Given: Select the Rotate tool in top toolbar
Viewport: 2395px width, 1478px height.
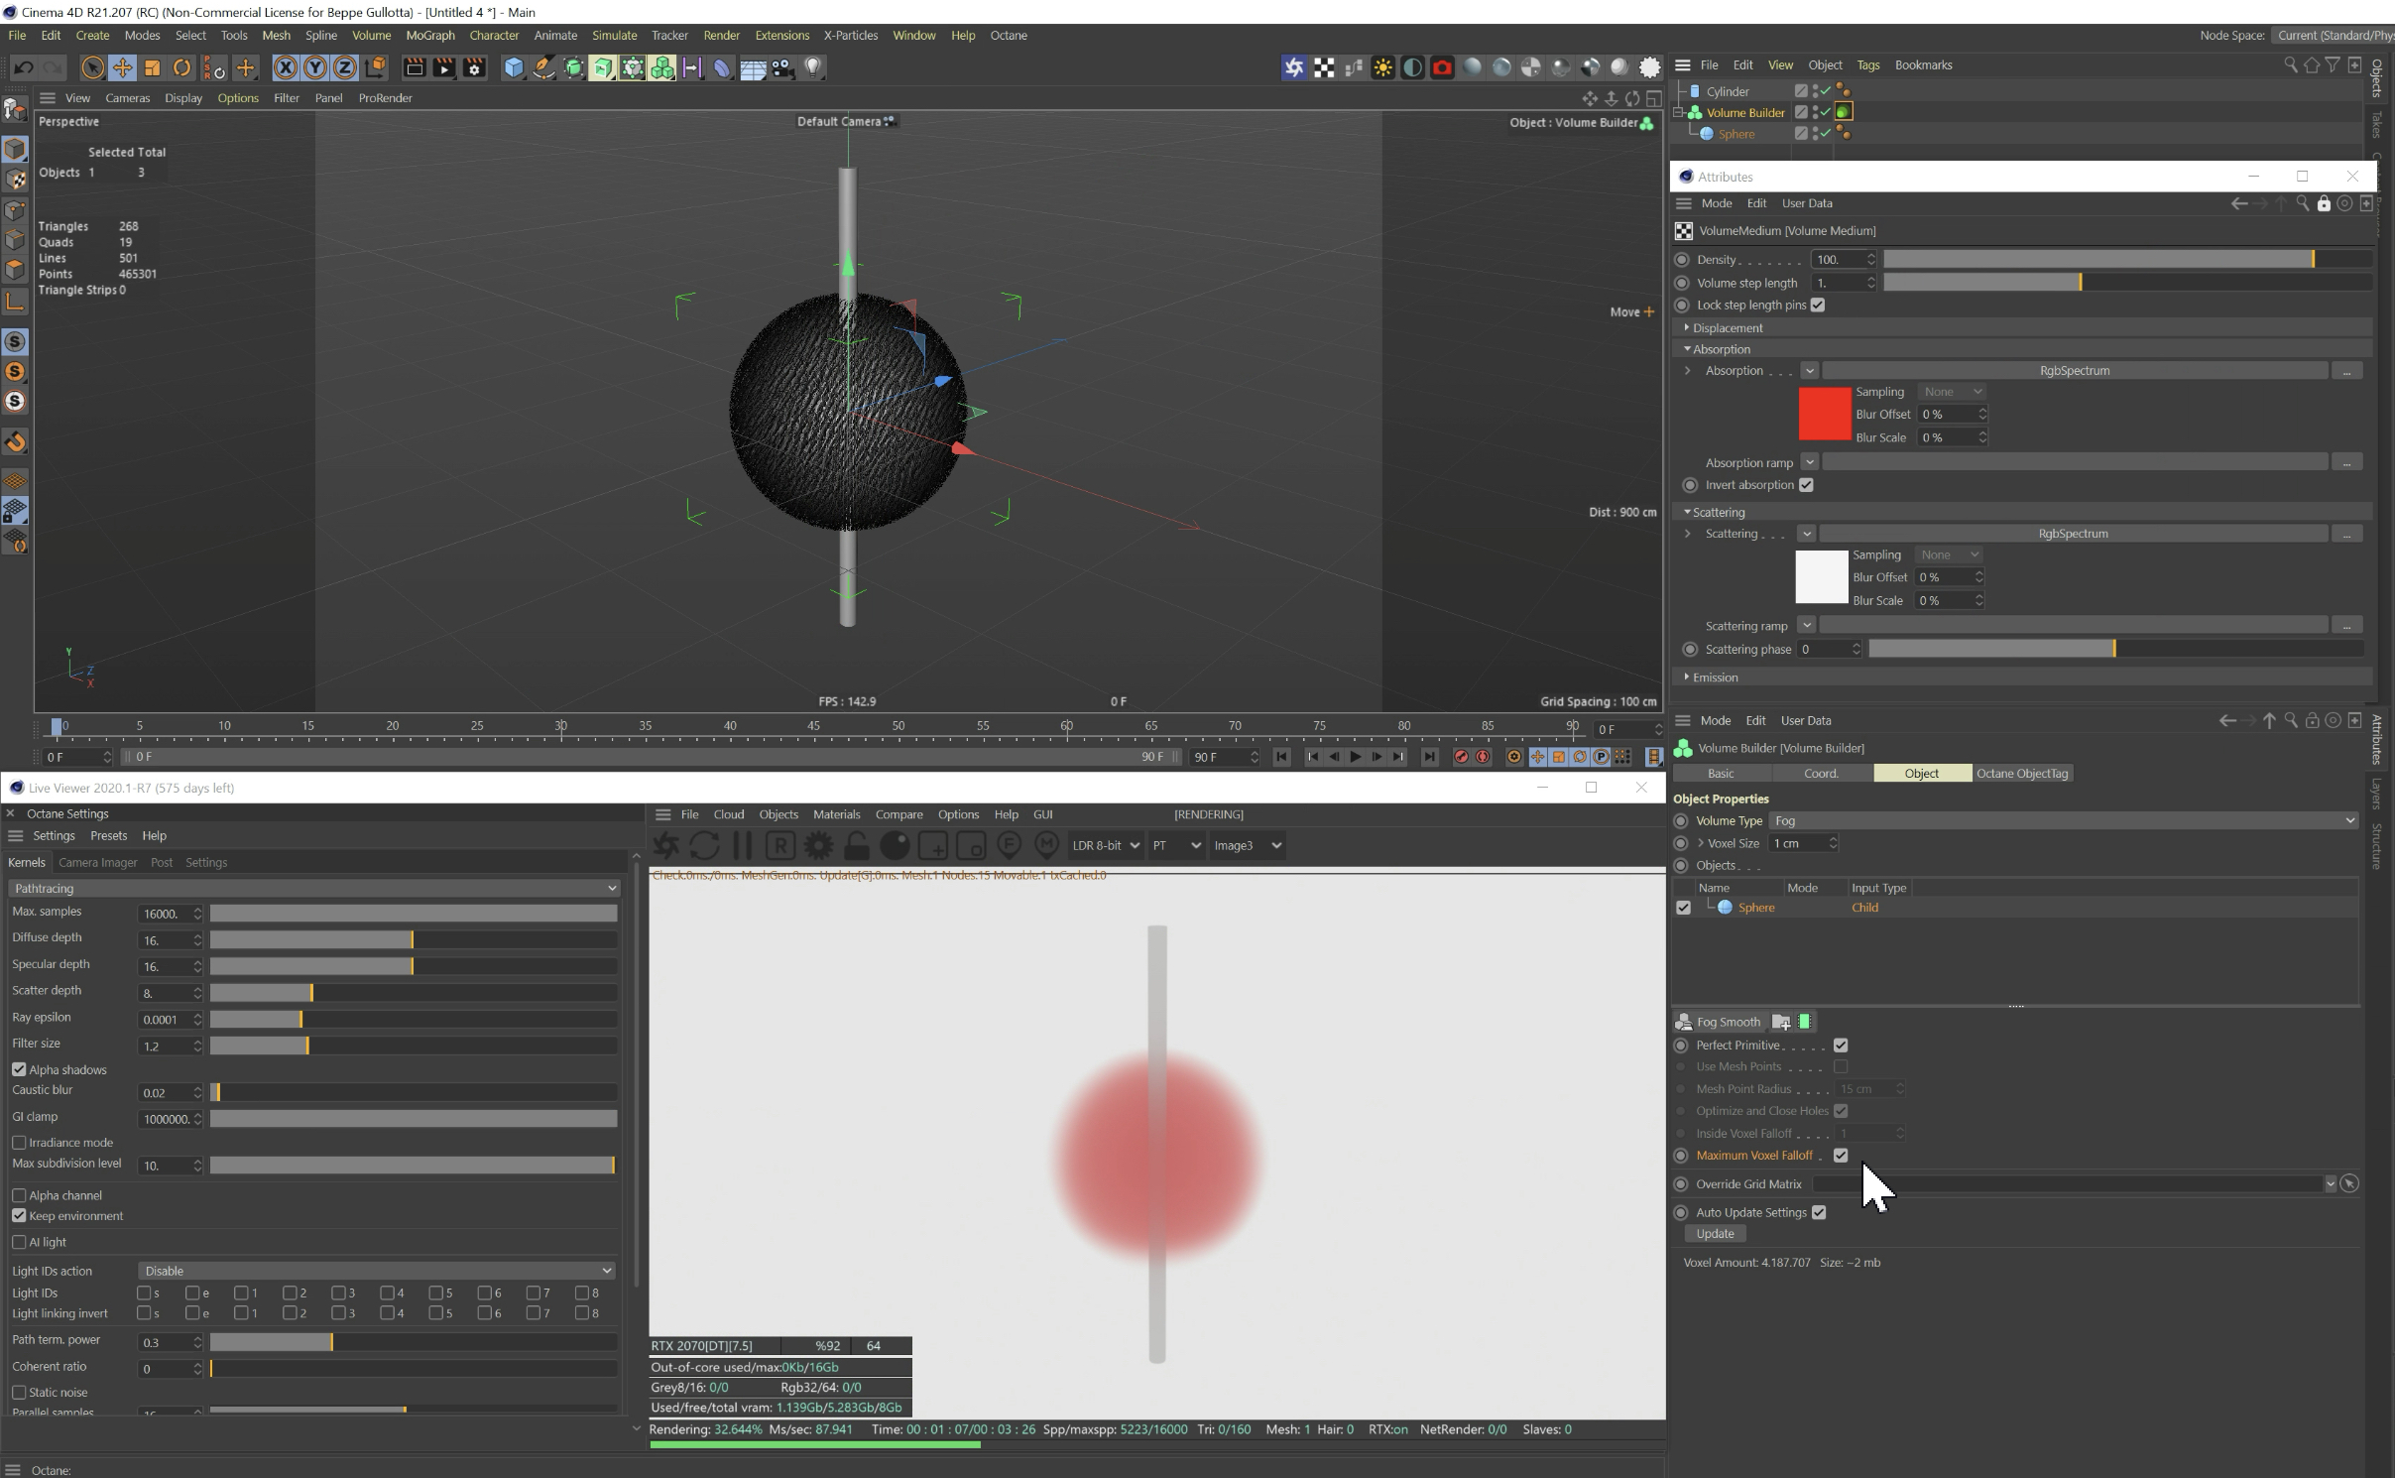Looking at the screenshot, I should [181, 67].
